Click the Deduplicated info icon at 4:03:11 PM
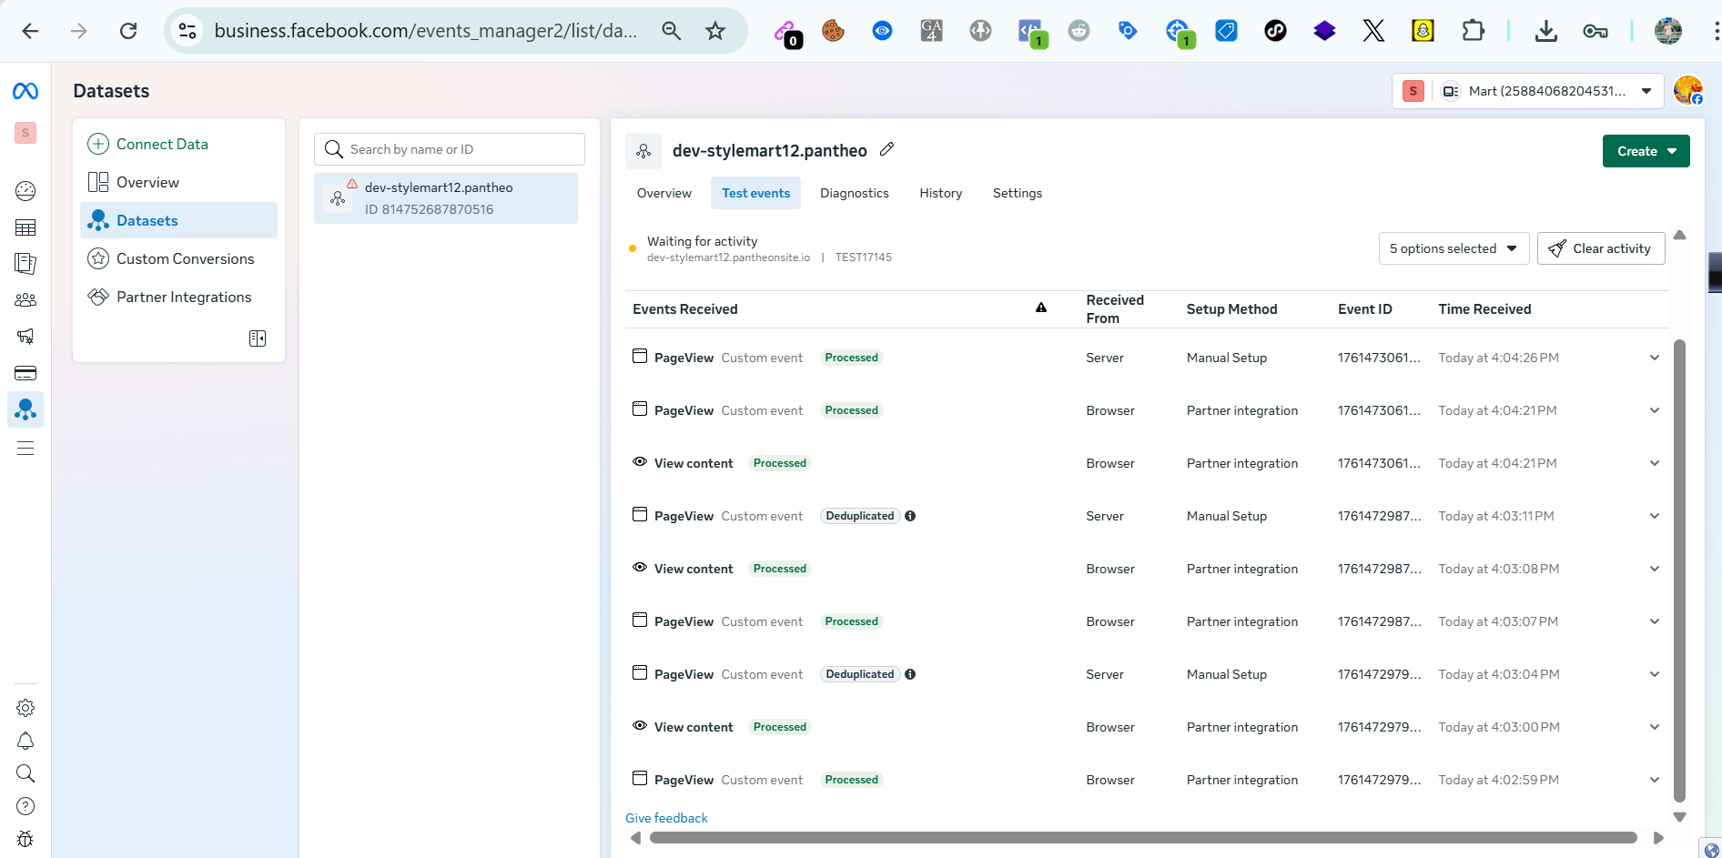The height and width of the screenshot is (858, 1722). pos(910,516)
